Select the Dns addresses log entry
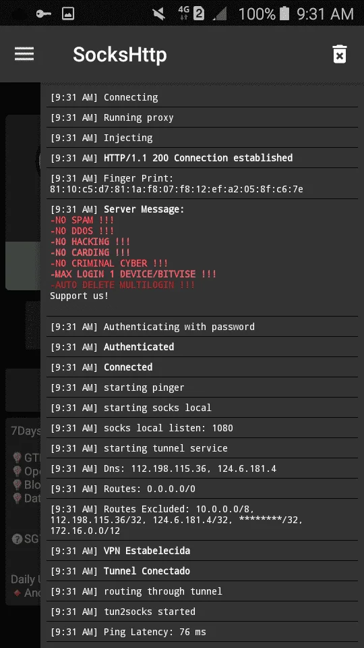 coord(202,468)
